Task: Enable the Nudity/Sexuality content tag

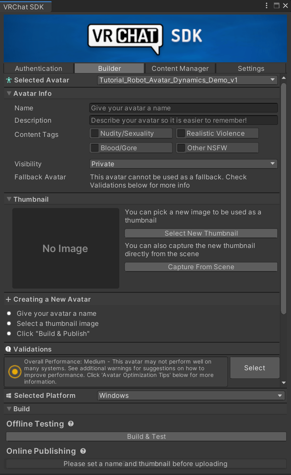Action: click(95, 133)
